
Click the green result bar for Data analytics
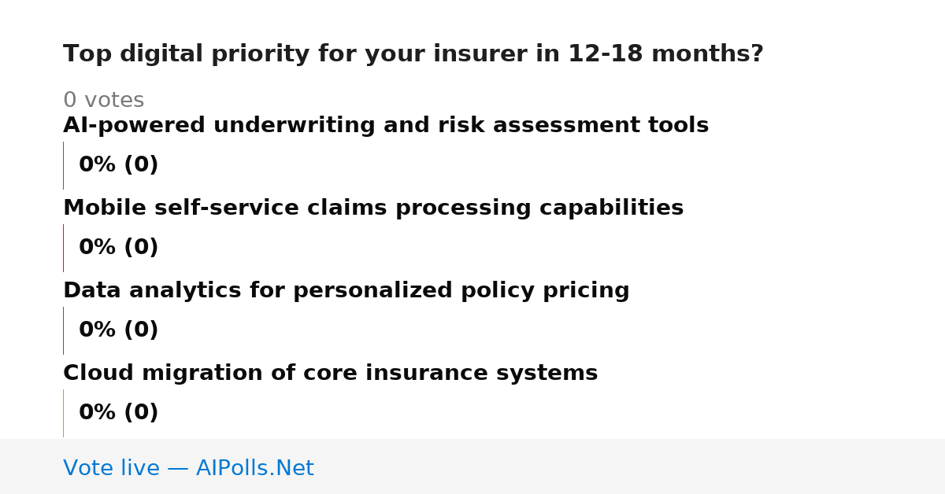click(63, 330)
